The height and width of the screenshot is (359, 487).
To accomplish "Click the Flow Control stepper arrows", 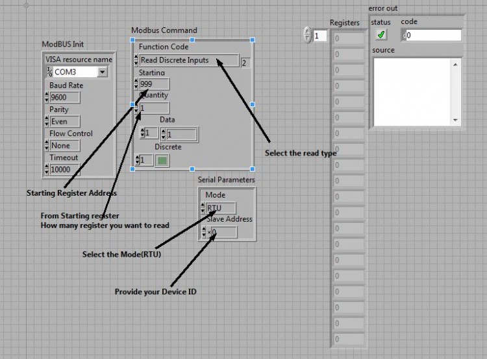I will tap(47, 145).
